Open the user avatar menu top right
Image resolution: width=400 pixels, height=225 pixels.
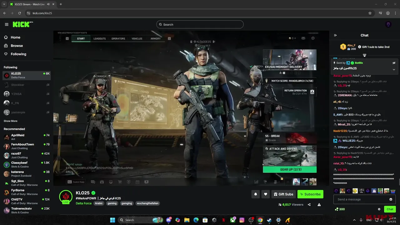[388, 24]
